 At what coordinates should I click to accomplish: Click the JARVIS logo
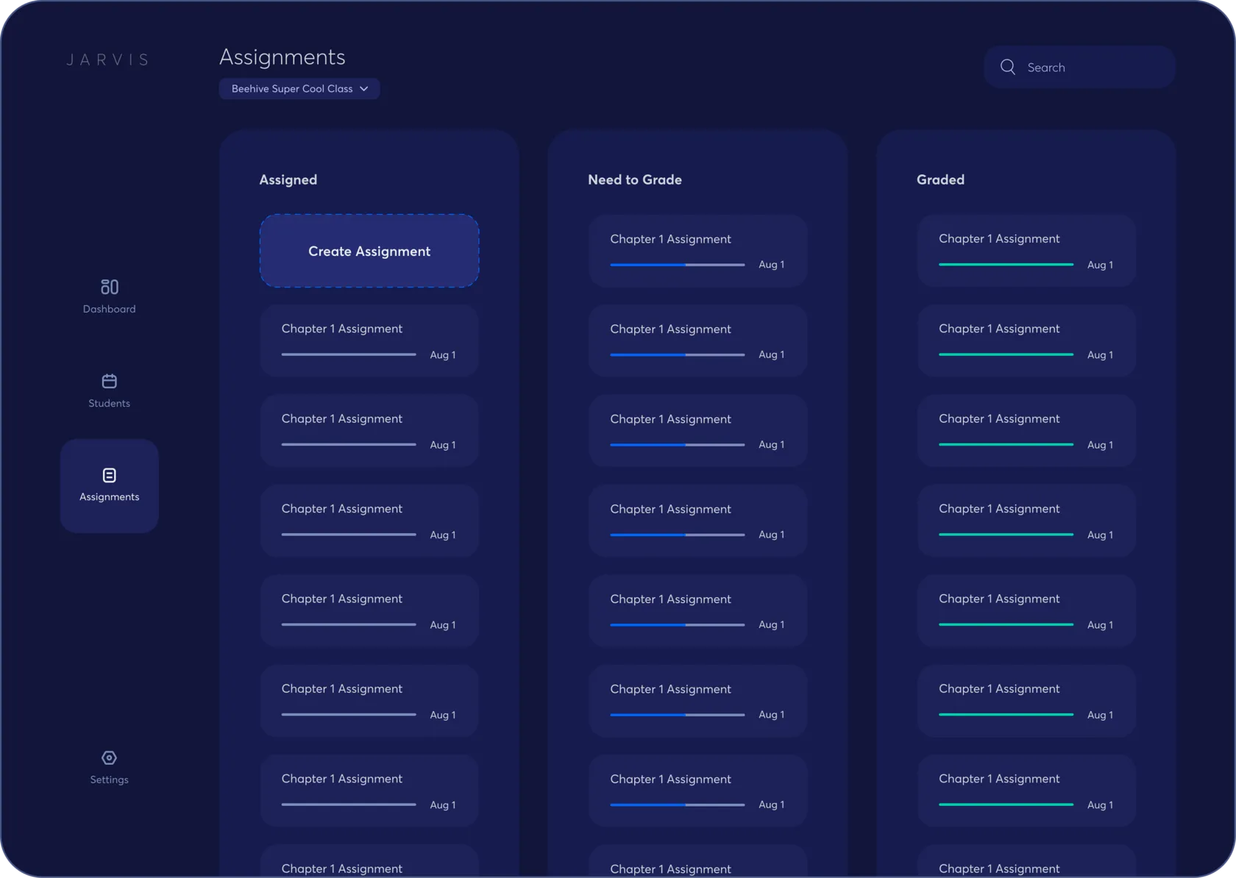108,60
